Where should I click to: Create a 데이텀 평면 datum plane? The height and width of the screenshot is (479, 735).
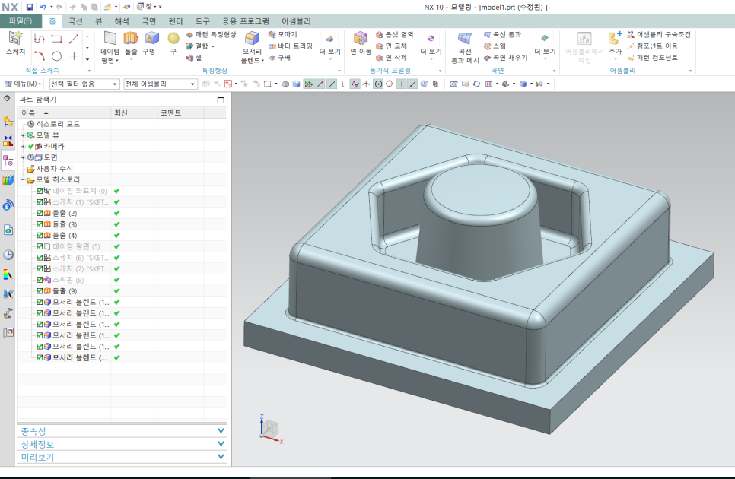pyautogui.click(x=110, y=47)
